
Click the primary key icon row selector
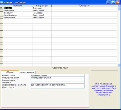2,8
